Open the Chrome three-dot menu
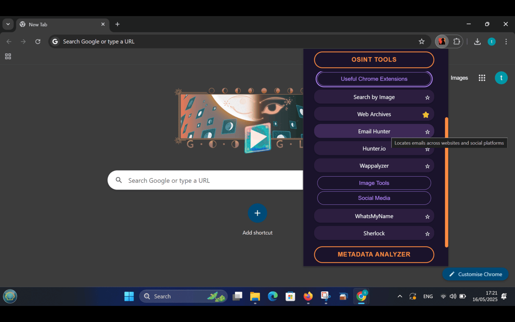This screenshot has height=322, width=515. point(506,41)
